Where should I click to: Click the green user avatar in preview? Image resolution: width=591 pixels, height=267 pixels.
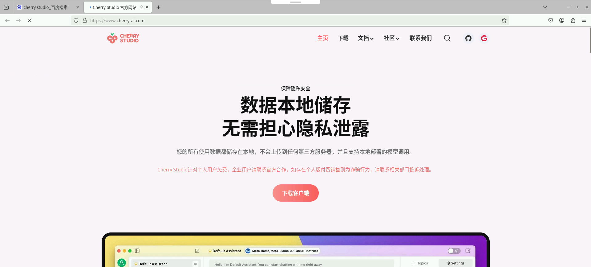pyautogui.click(x=122, y=263)
